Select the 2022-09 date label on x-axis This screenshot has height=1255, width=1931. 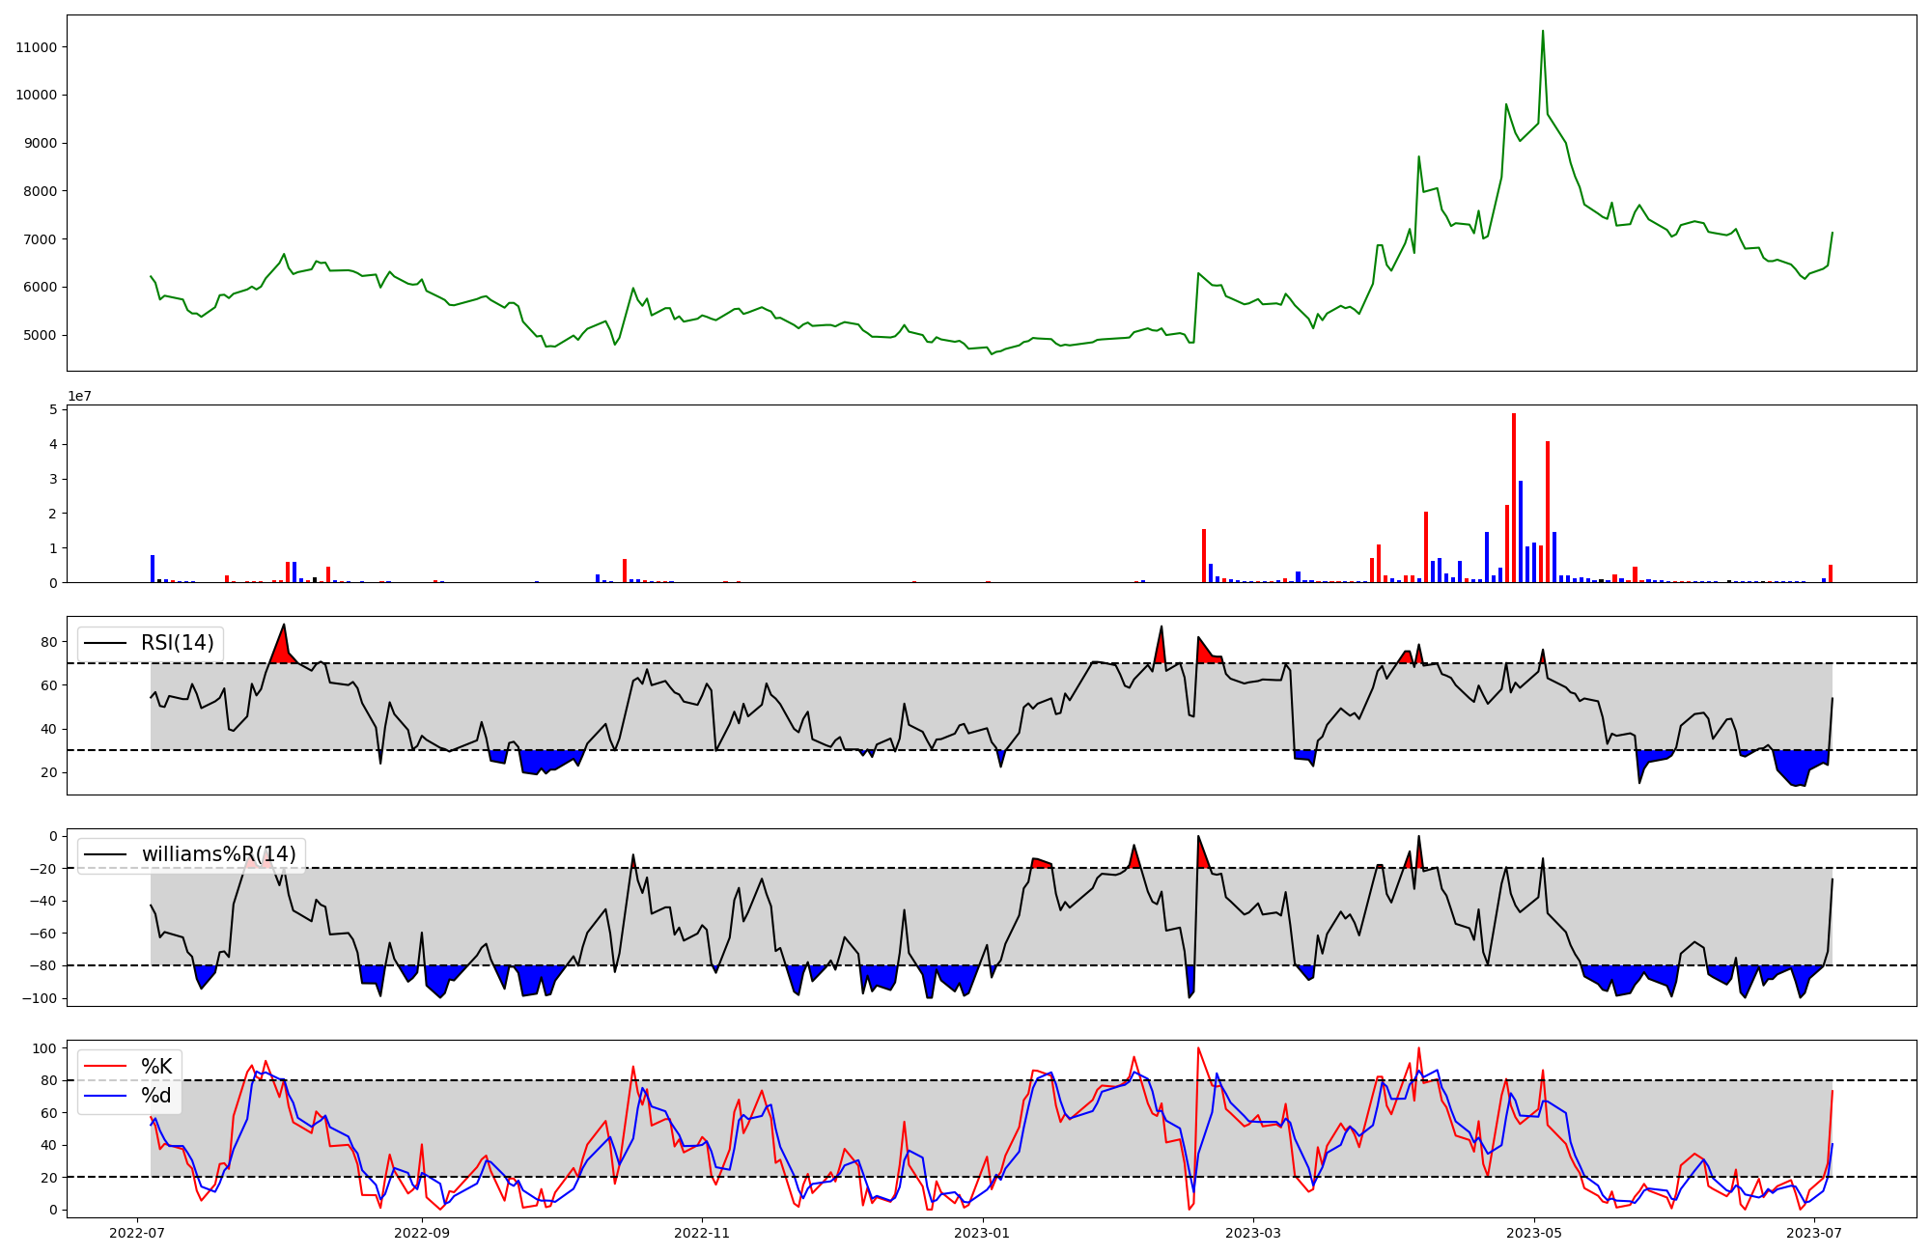coord(422,1233)
